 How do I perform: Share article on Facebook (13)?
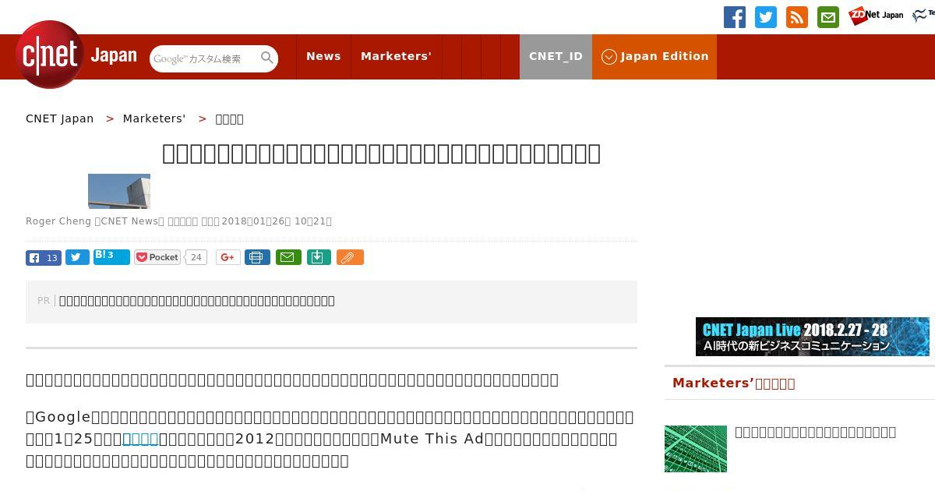point(44,257)
